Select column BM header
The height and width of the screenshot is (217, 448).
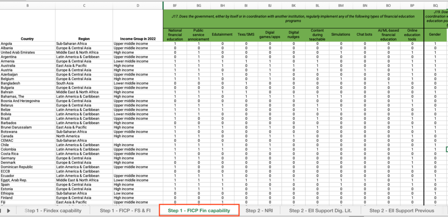341,5
